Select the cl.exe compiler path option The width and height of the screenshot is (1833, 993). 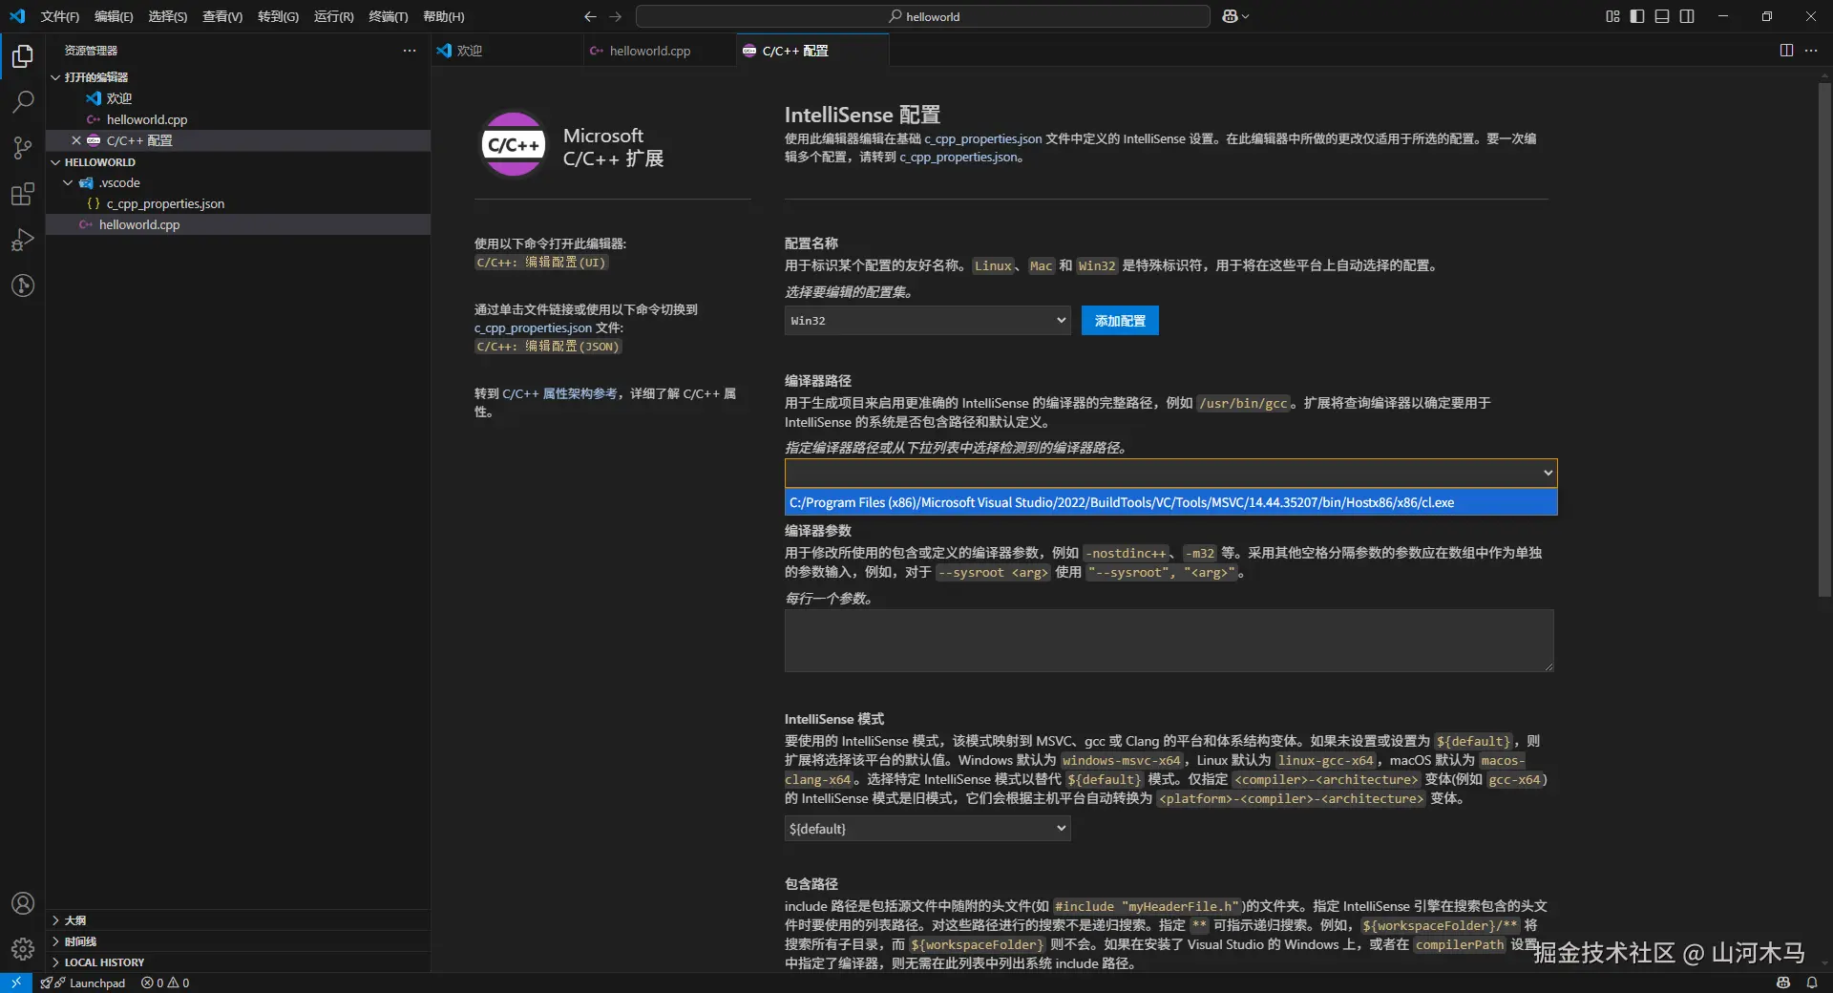click(x=1170, y=502)
